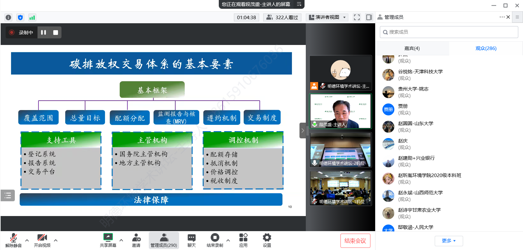The image size is (523, 250).
Task: Switch to the Audience (观众) tab
Action: tap(485, 48)
